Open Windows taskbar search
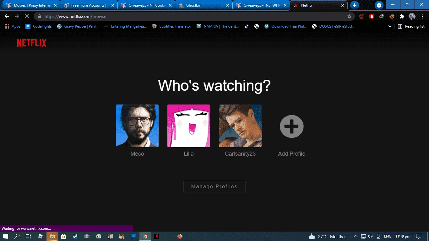This screenshot has height=241, width=429. (17, 236)
